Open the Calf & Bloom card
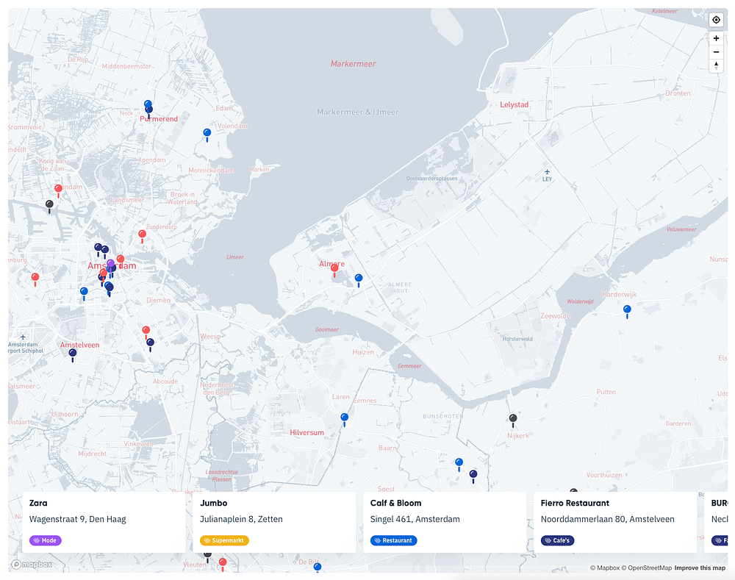This screenshot has height=580, width=735. point(445,522)
